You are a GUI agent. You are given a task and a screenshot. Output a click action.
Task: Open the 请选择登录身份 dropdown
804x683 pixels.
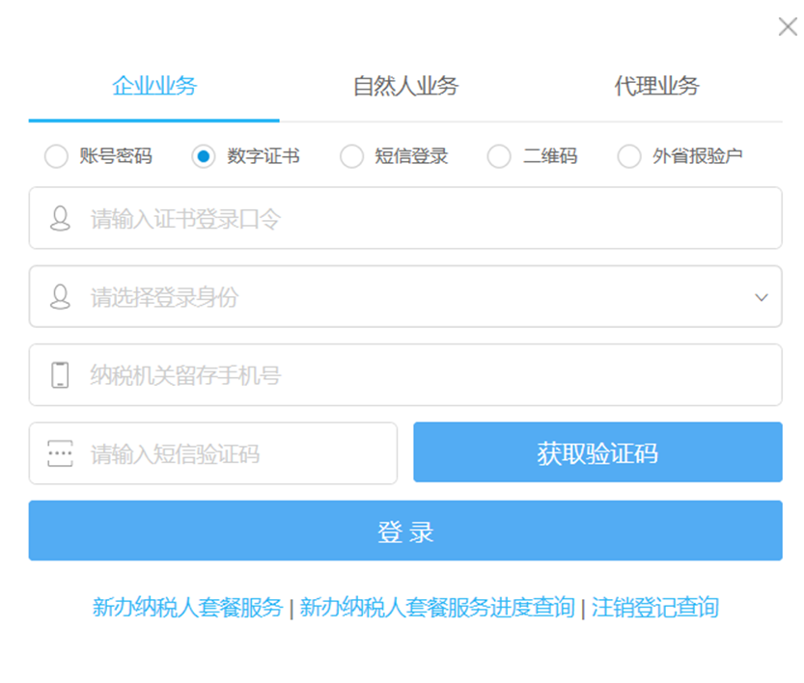click(x=405, y=296)
